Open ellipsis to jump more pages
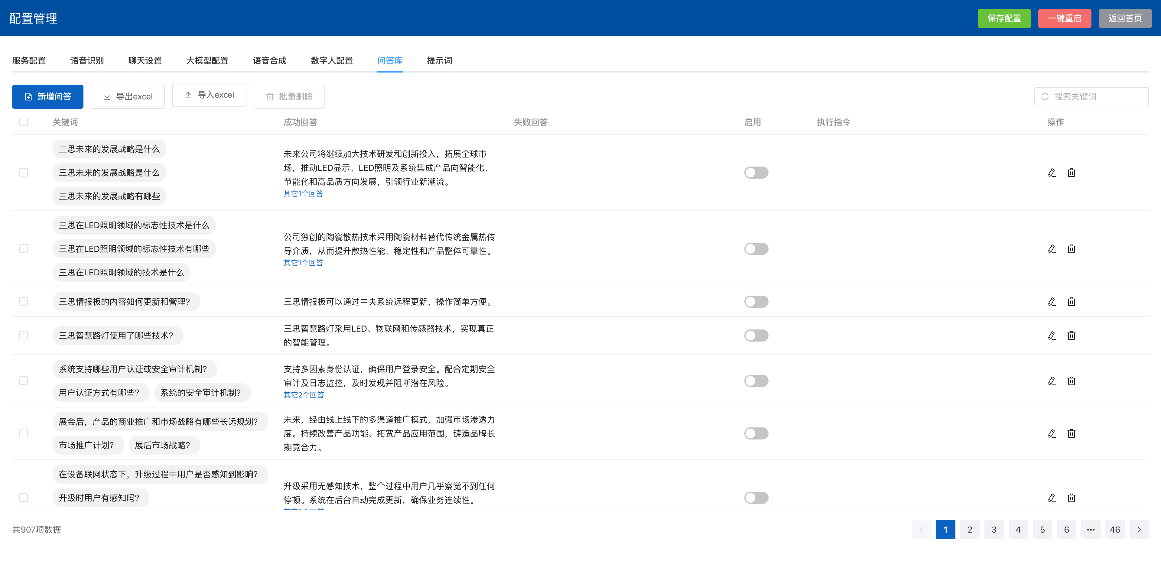Image resolution: width=1161 pixels, height=561 pixels. tap(1090, 530)
